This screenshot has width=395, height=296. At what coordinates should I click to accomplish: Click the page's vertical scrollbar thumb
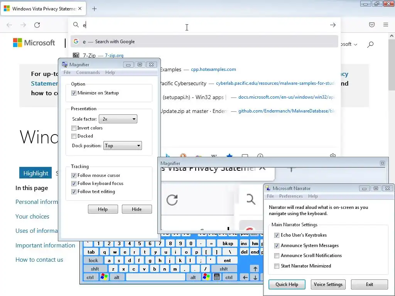pos(392,65)
